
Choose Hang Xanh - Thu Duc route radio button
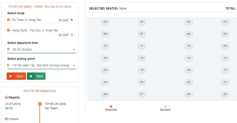tap(72, 35)
